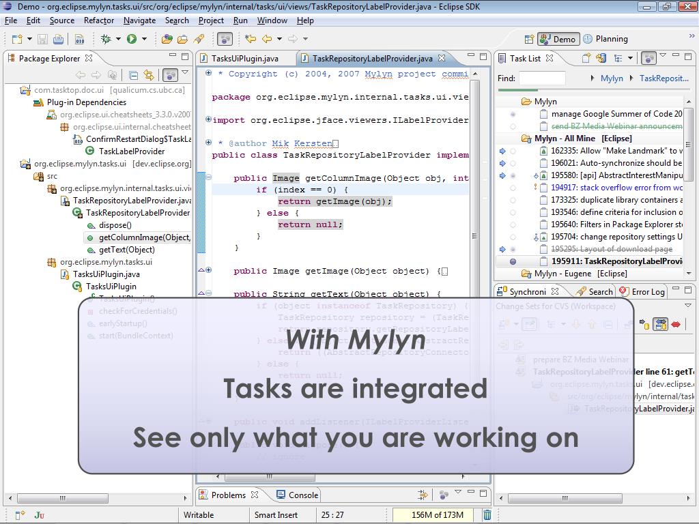Run the program with green play icon
Viewport: 699px width, 524px height.
(132, 39)
